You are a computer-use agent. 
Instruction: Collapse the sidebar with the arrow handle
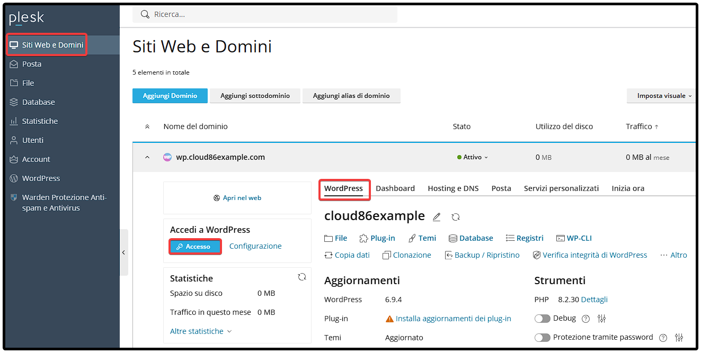[123, 252]
